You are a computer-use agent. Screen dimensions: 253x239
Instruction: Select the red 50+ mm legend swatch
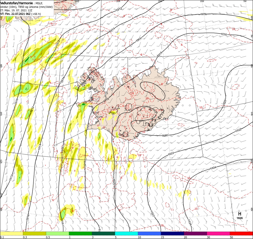(x=241, y=233)
